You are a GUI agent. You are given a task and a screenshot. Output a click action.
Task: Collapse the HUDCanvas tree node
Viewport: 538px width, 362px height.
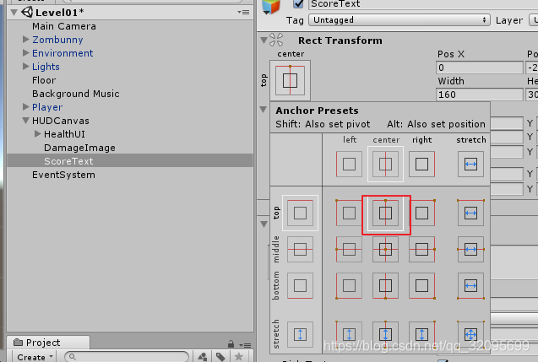[x=26, y=121]
